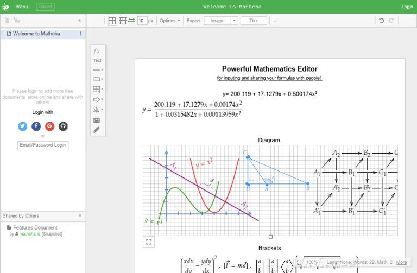
Task: Click the Powerful Mathematics Editor heading
Action: point(270,69)
